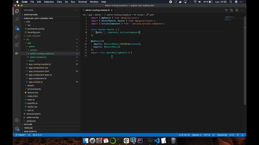Screen dimensions: 259x145
Task: Collapse the ANGULAR-LAZY-LOADING-TIPS root folder
Action: point(51,18)
